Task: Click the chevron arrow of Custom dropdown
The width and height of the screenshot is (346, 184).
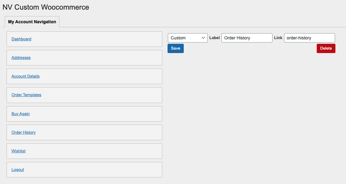Action: (203, 38)
